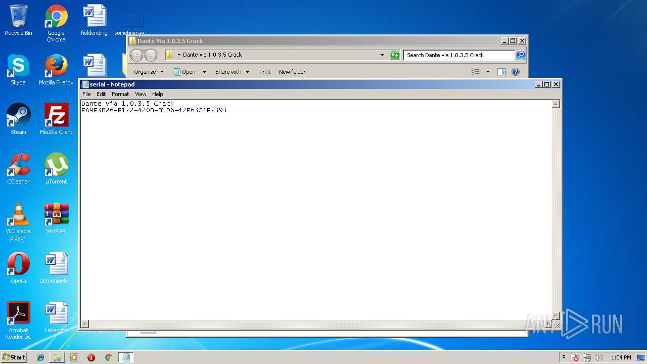This screenshot has width=647, height=364.
Task: Open Notepad File menu
Action: [86, 94]
